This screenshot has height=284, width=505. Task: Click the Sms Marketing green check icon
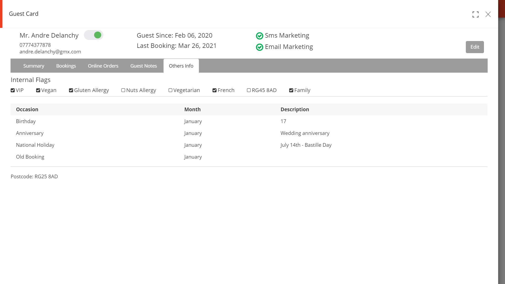point(259,36)
